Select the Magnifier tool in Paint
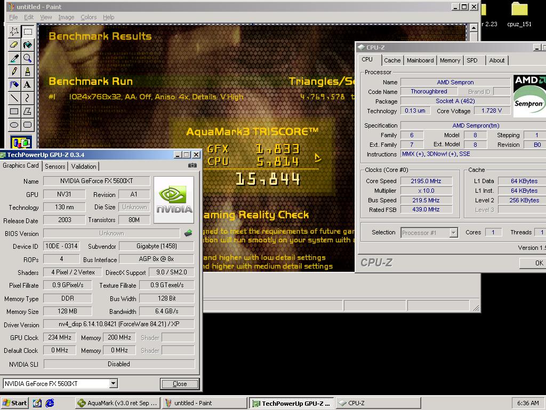 click(28, 58)
